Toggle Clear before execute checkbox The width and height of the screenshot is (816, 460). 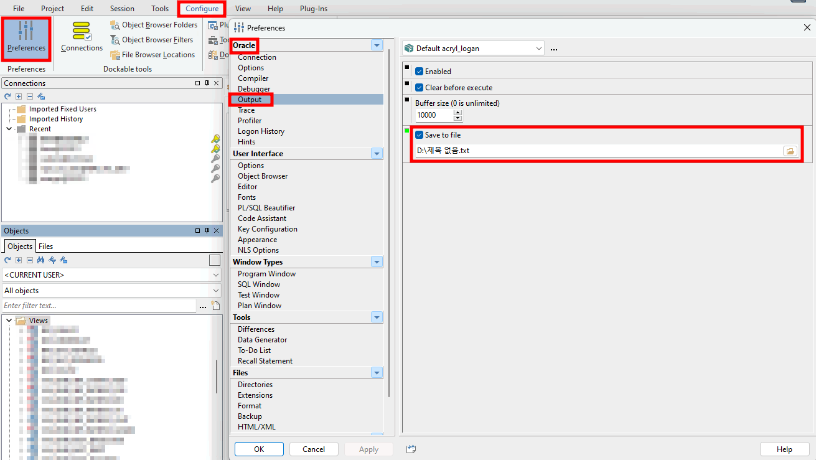(x=419, y=88)
